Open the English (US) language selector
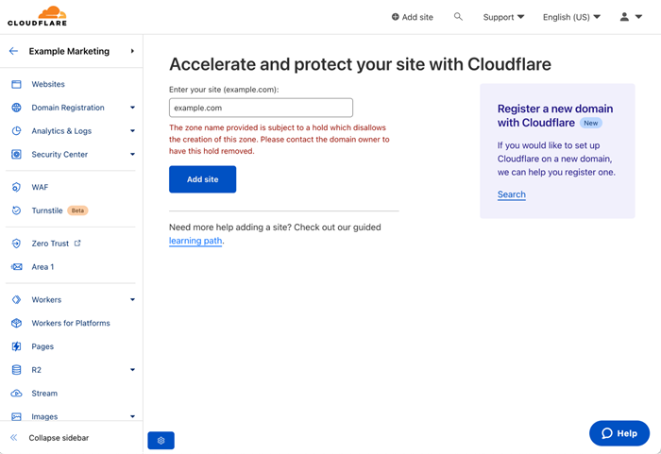Viewport: 661px width, 454px height. 571,17
